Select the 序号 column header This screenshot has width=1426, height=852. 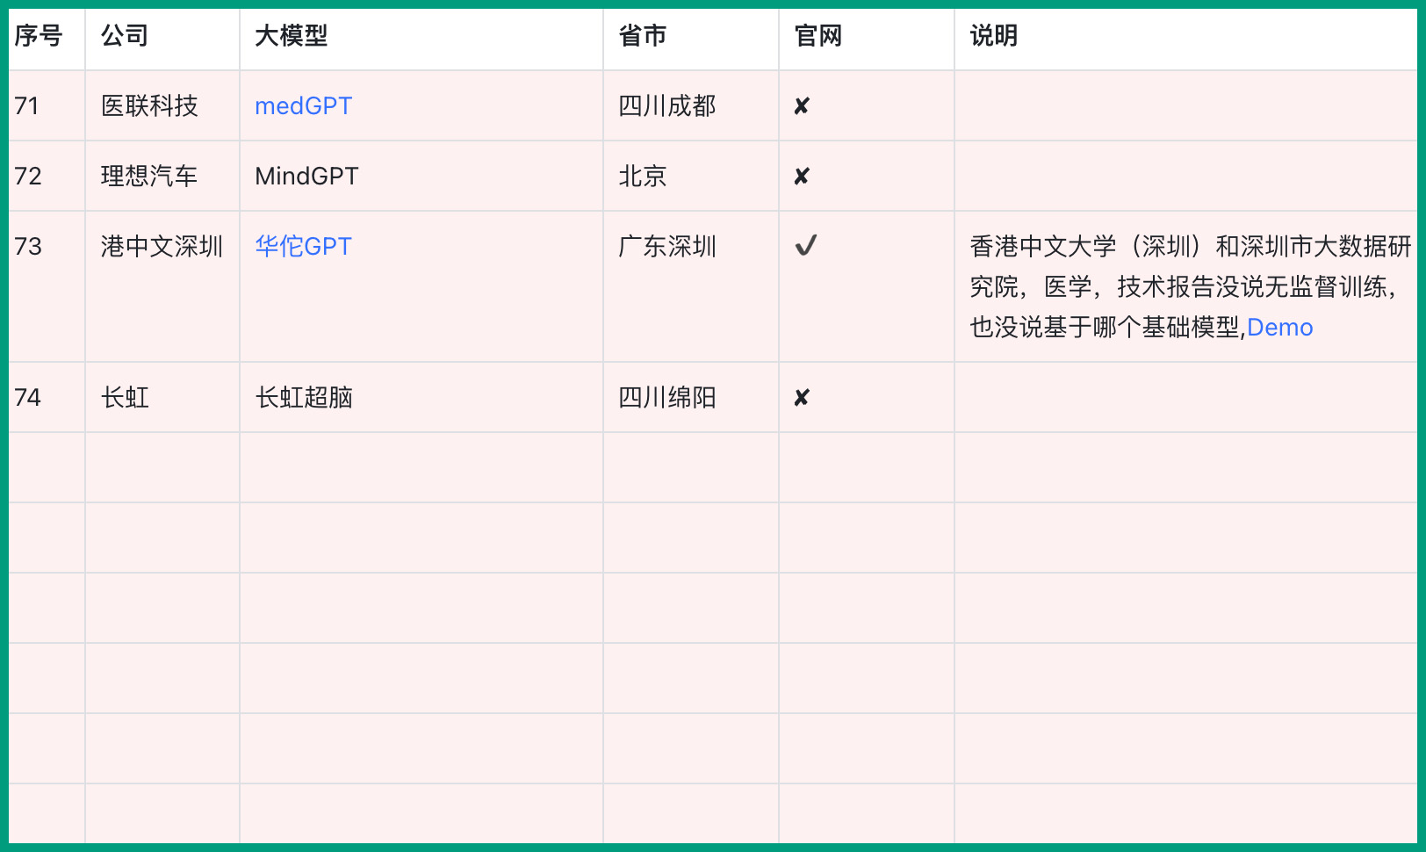(x=39, y=36)
